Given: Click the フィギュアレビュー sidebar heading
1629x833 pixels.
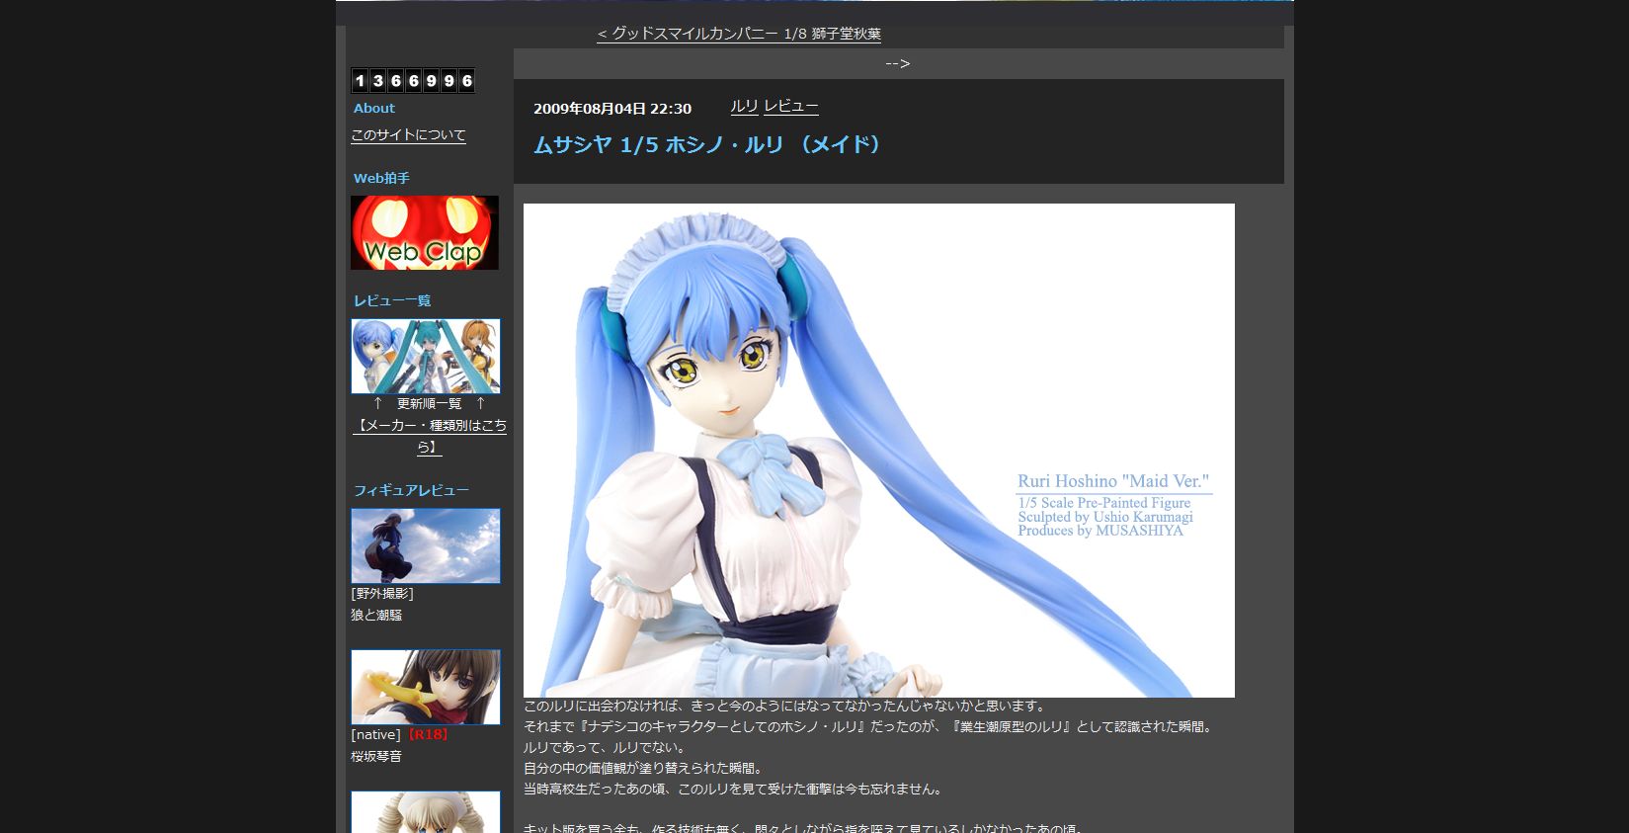Looking at the screenshot, I should pyautogui.click(x=411, y=491).
